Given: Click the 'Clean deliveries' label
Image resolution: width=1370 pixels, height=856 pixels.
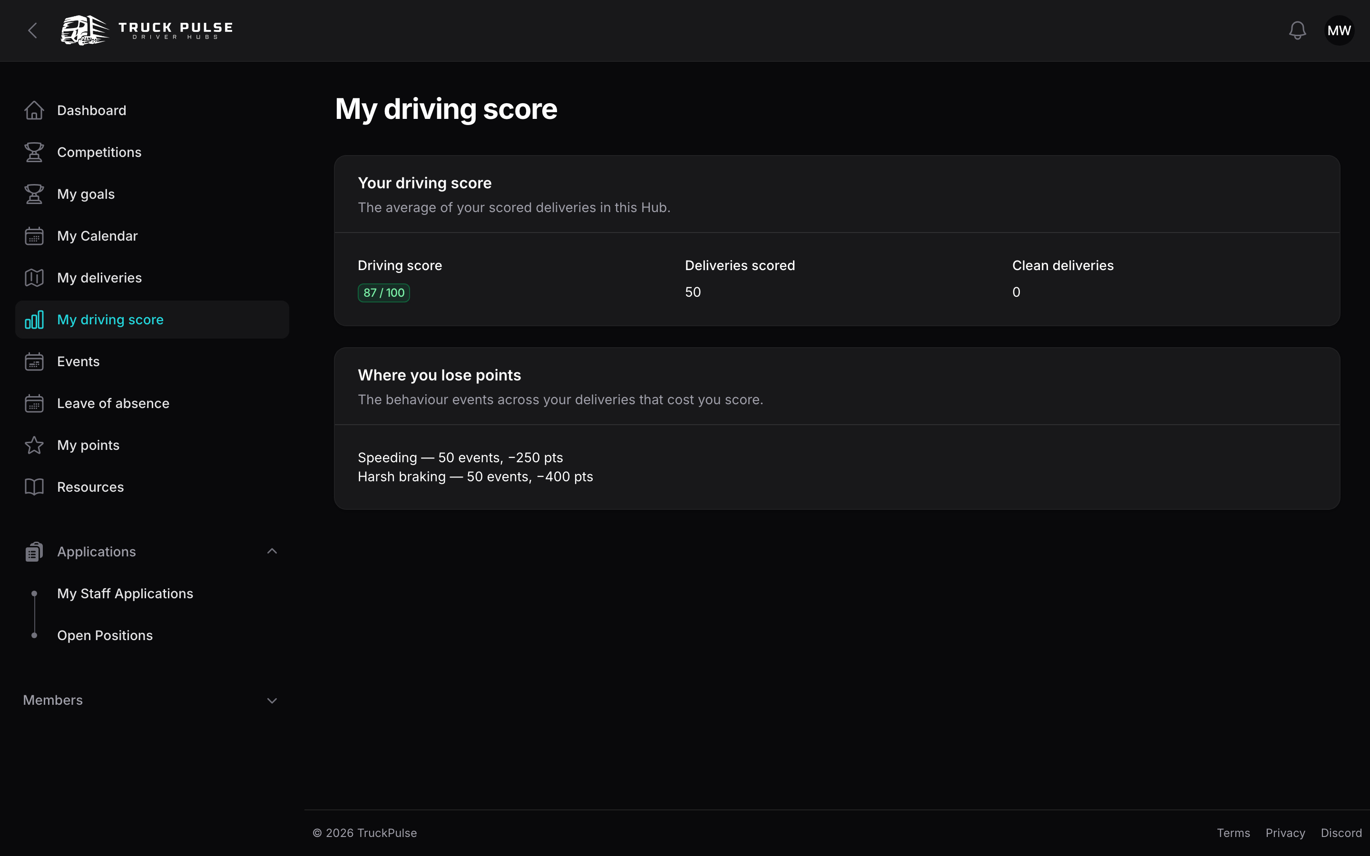Looking at the screenshot, I should (1063, 265).
